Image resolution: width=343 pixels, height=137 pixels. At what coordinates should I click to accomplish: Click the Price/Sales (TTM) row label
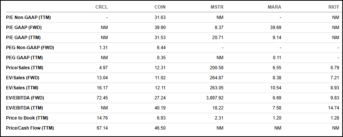(25, 68)
